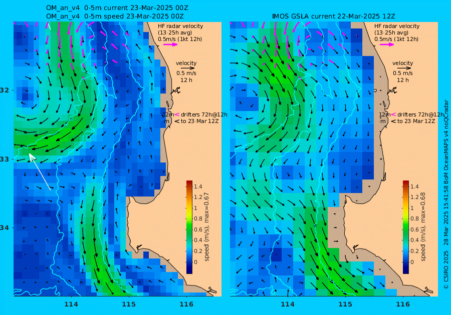
Task: Click the '0.5 m/s' velocity scale in right map
Action: pos(403,73)
